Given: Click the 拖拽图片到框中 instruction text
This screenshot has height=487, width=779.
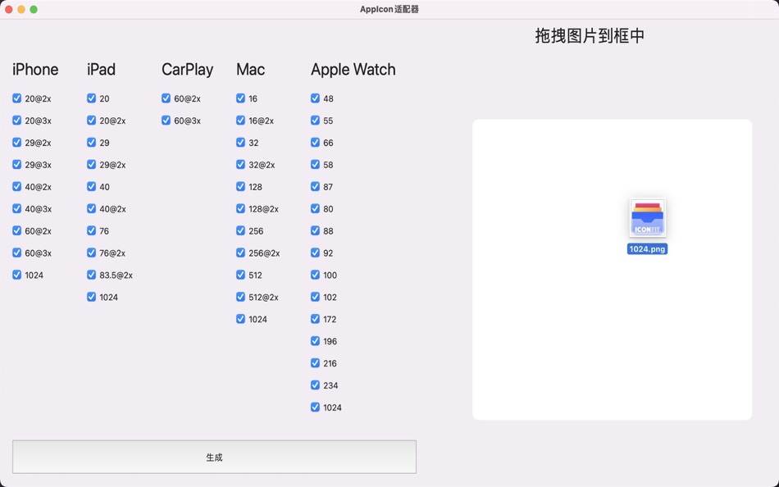Looking at the screenshot, I should 590,36.
